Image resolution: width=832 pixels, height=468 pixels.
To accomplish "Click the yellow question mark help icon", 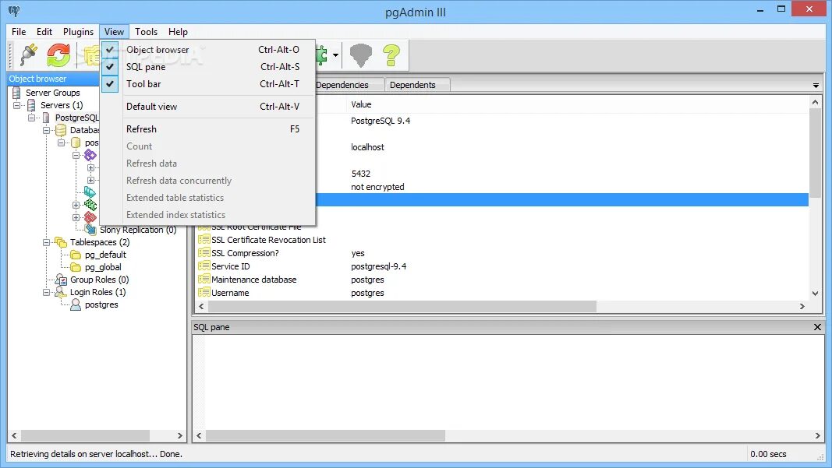I will [x=391, y=55].
